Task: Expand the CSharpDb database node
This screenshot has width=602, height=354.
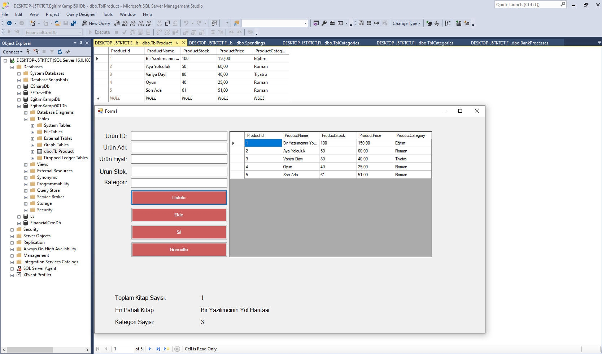Action: pyautogui.click(x=19, y=87)
